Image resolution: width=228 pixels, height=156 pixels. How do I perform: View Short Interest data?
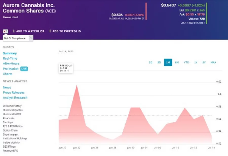11,135
